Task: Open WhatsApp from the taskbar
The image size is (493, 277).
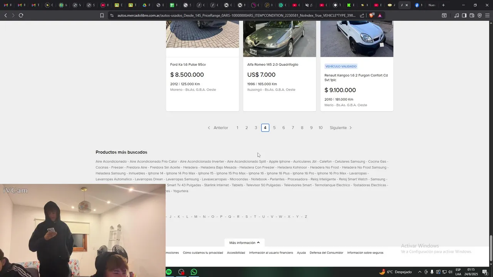Action: click(x=194, y=272)
